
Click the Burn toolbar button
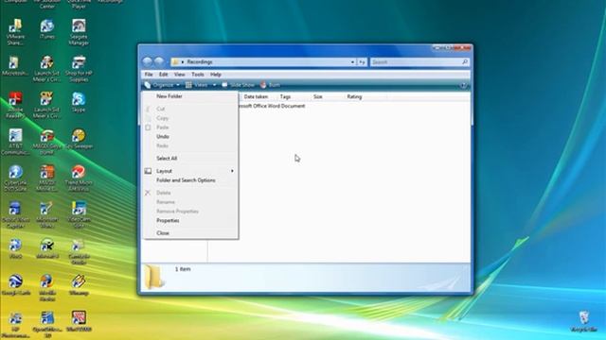(270, 85)
